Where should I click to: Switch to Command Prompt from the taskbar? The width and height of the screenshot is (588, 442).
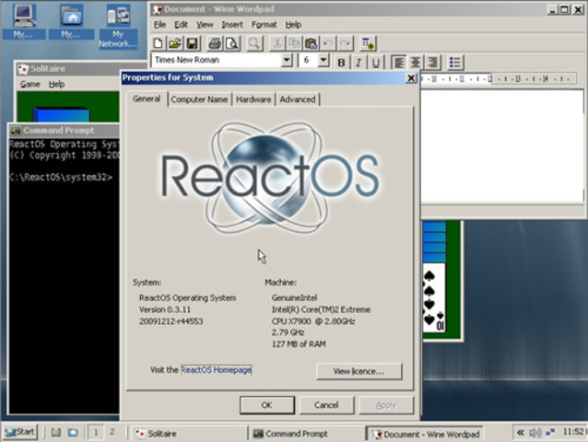tap(306, 434)
